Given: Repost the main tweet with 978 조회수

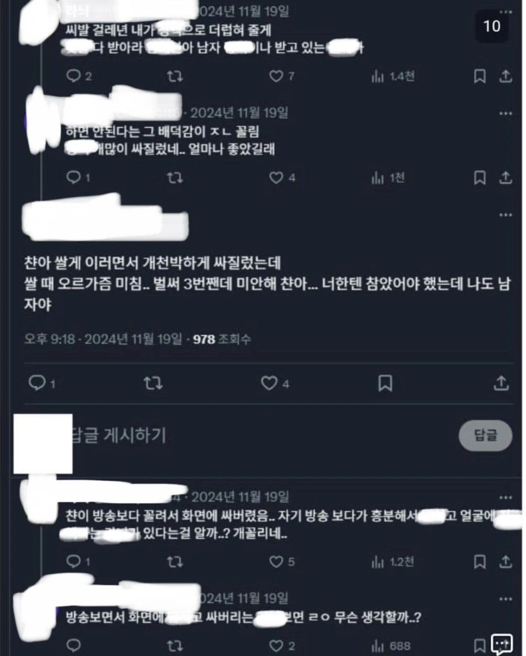Looking at the screenshot, I should pyautogui.click(x=153, y=383).
